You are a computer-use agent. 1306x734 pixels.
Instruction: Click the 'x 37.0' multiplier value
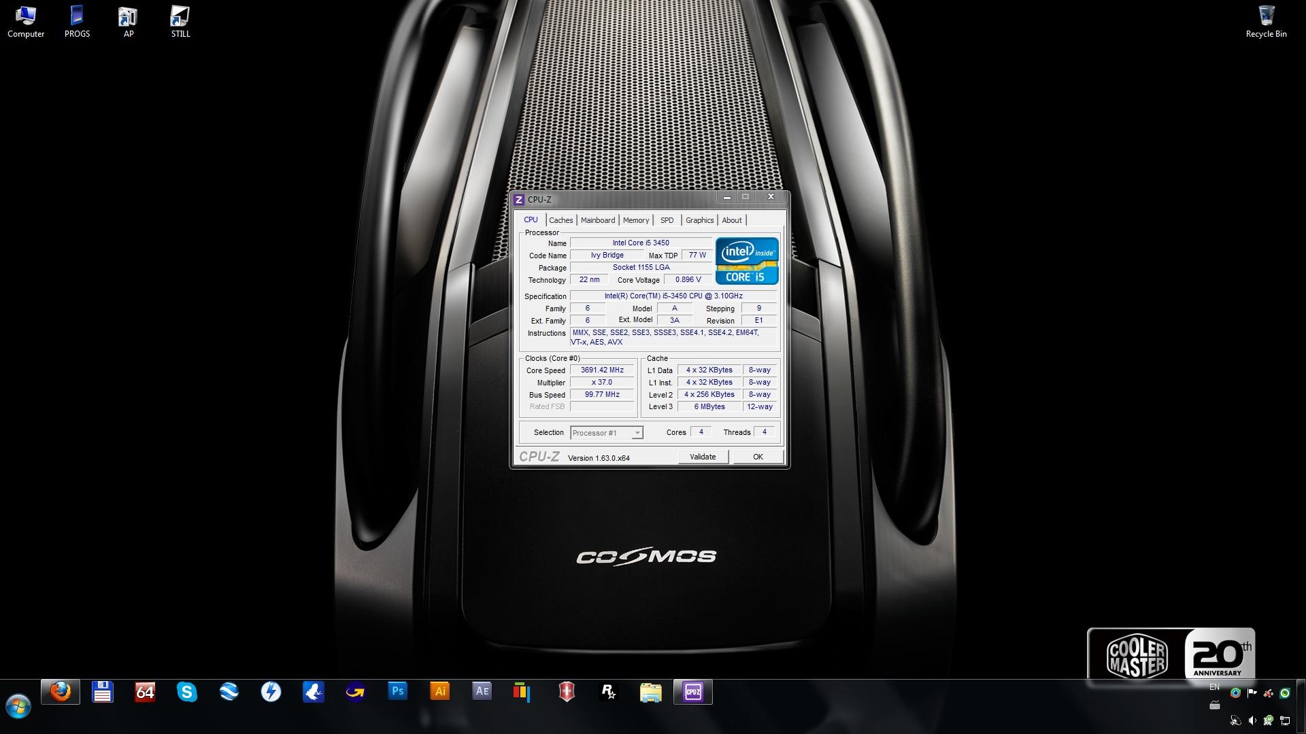click(x=602, y=383)
